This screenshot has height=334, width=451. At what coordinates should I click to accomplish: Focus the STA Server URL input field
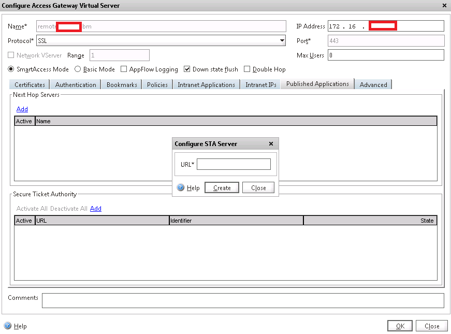pos(234,164)
